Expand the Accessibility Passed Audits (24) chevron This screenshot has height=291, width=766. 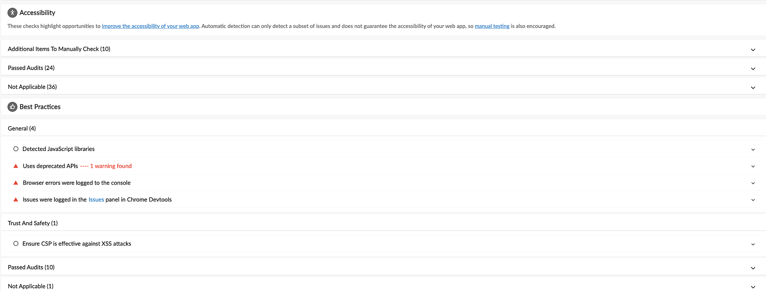point(753,69)
